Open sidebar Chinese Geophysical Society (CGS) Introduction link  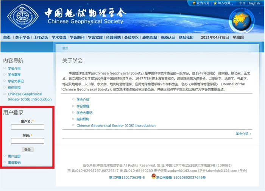(x=30, y=97)
